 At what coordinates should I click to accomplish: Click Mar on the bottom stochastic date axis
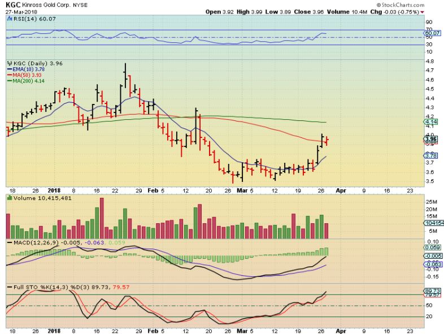coord(242,331)
